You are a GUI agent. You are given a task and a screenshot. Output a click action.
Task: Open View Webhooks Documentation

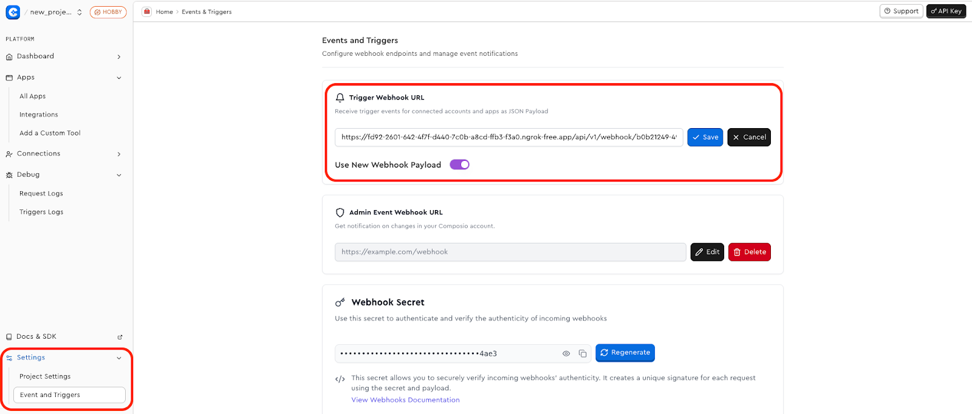pyautogui.click(x=405, y=399)
